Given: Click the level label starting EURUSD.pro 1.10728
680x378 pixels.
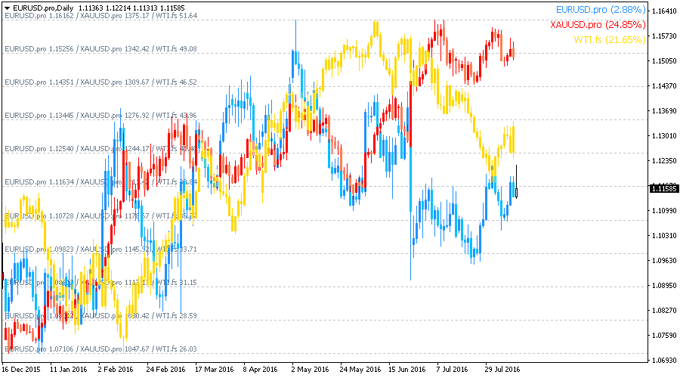Looking at the screenshot, I should [x=100, y=215].
